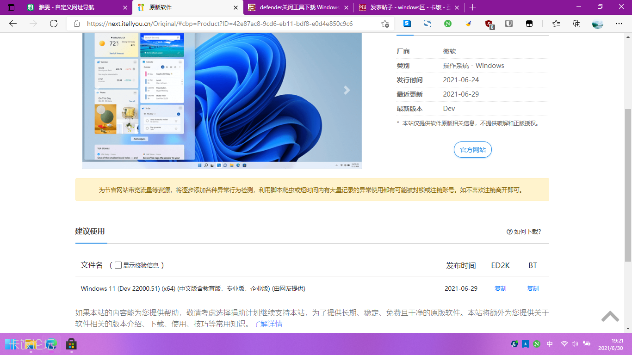
Task: Copy the ED2K link for Windows 11
Action: click(x=500, y=288)
